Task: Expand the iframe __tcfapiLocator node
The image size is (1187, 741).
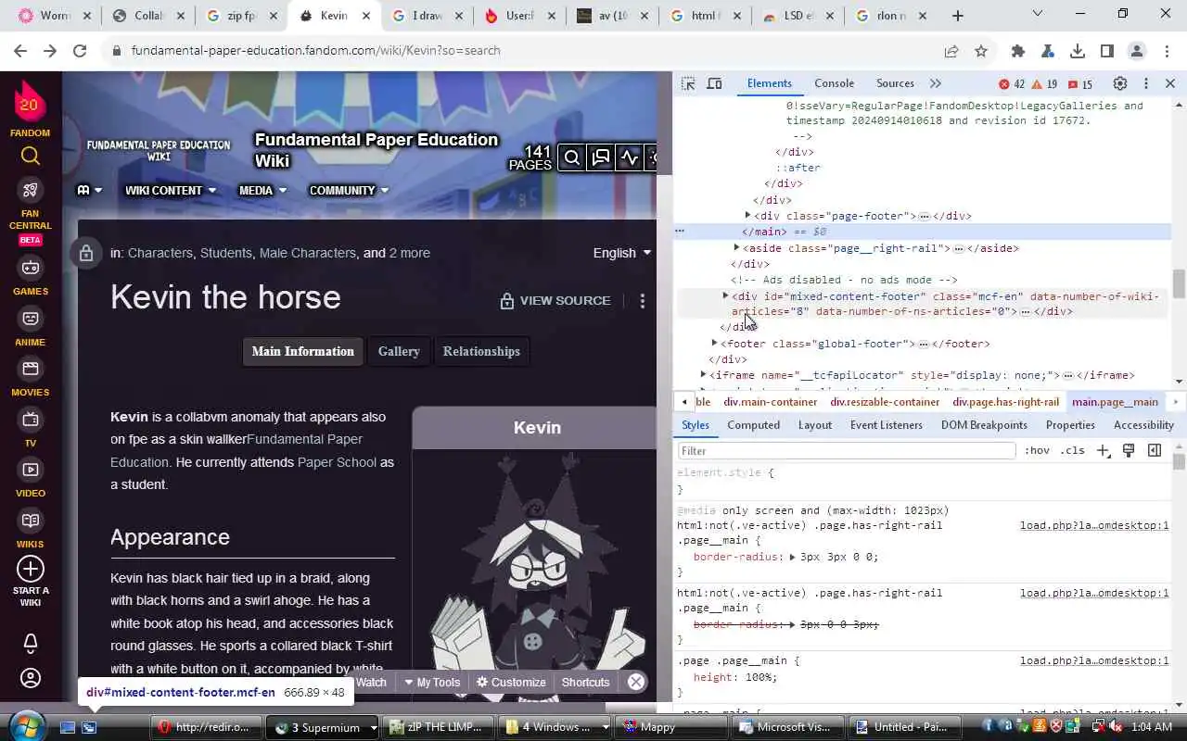Action: pos(704,374)
